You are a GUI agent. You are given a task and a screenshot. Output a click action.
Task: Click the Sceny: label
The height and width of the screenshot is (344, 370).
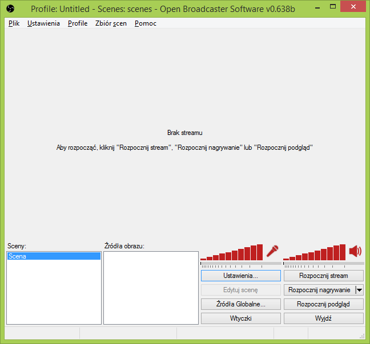tap(17, 246)
